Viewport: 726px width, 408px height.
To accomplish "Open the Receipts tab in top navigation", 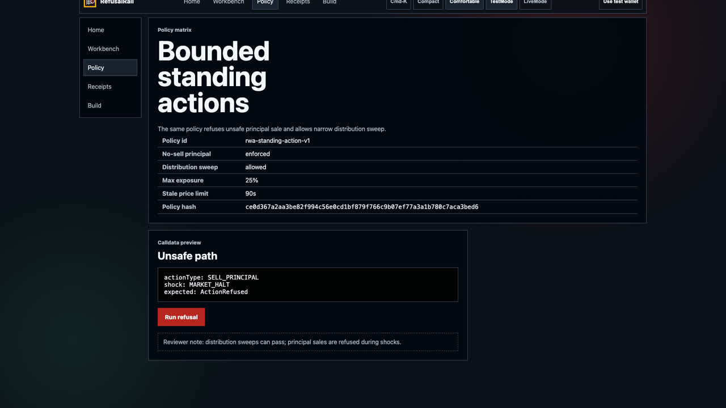I will pos(298,2).
